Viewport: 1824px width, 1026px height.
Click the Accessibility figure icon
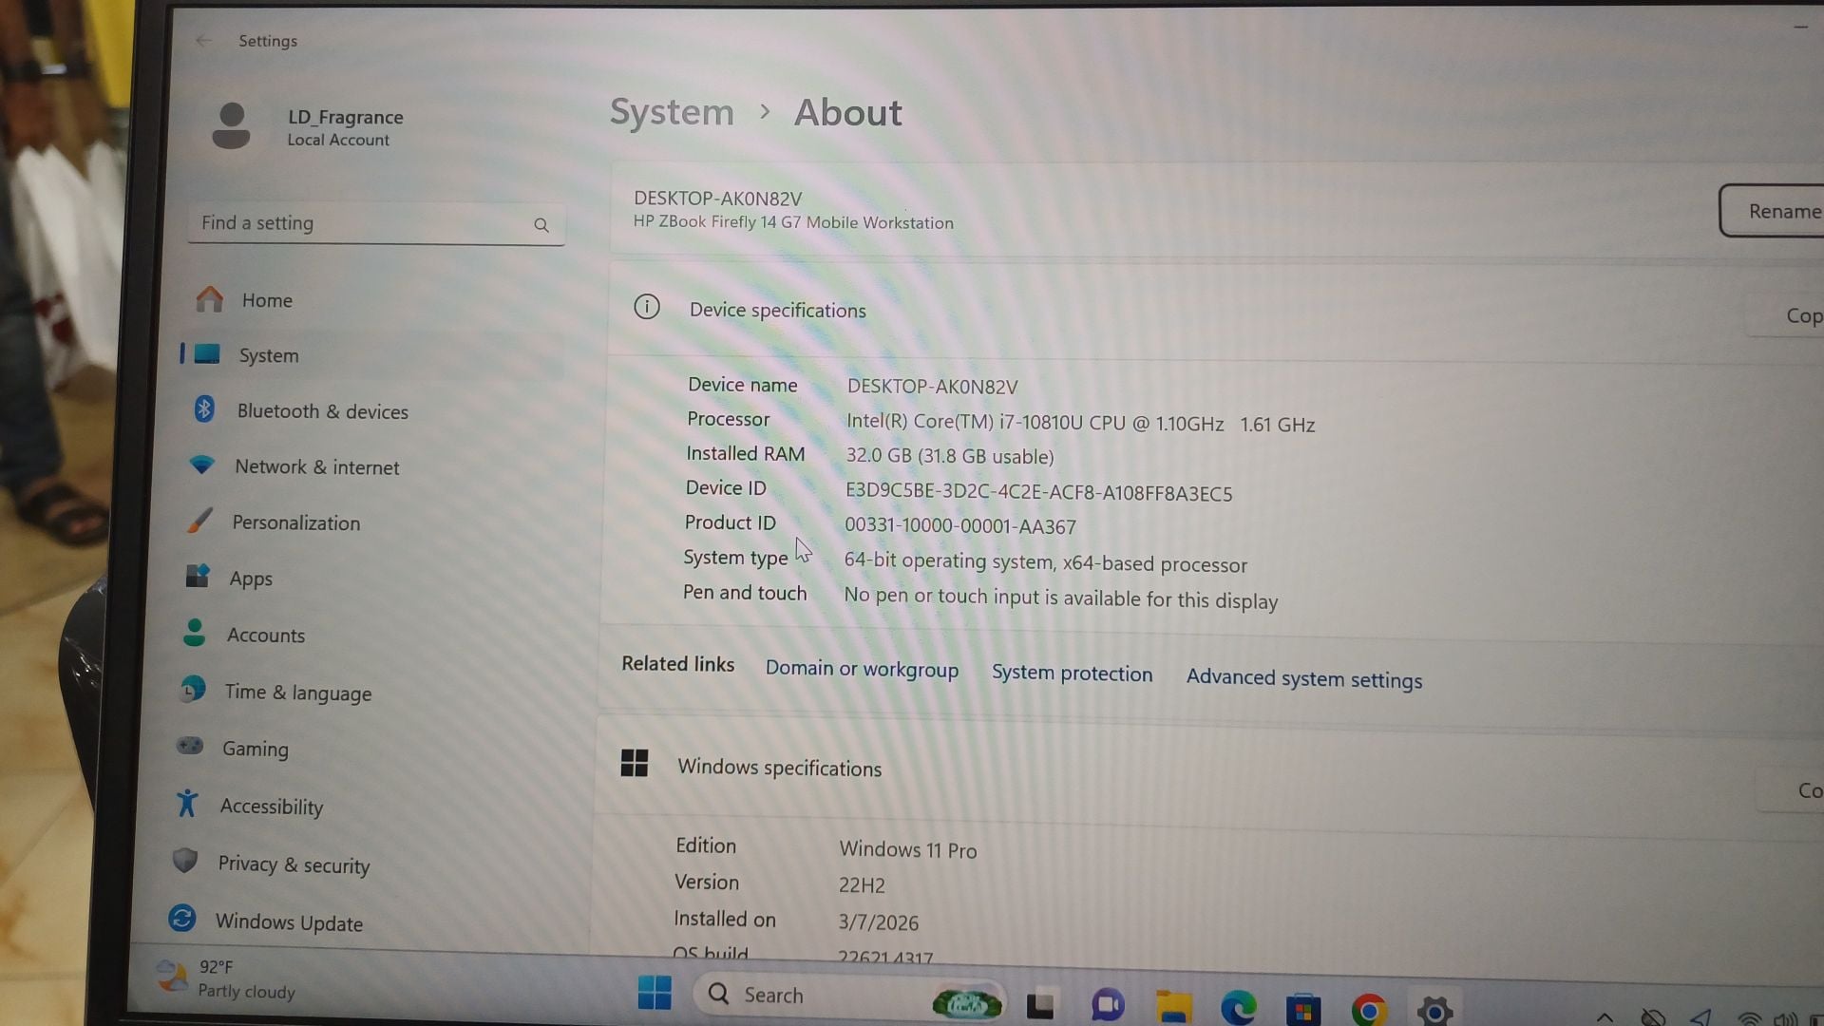click(187, 803)
